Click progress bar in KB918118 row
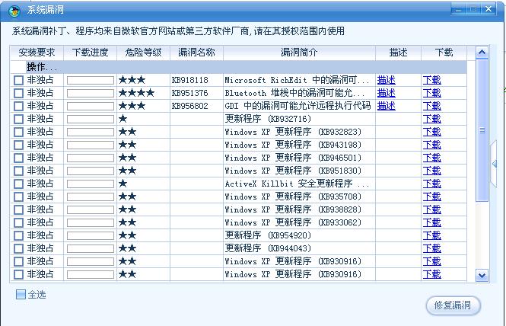The height and width of the screenshot is (326, 506). point(91,80)
